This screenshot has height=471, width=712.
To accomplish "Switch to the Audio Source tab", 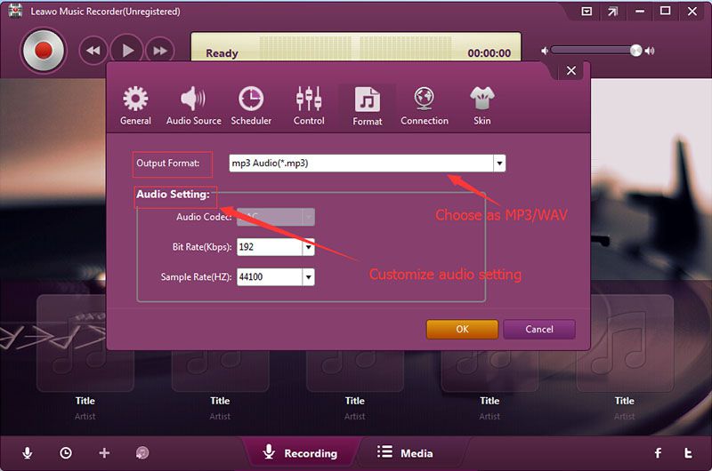I will coord(194,106).
